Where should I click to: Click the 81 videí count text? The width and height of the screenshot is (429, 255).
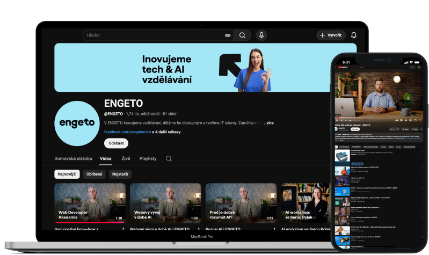pos(170,114)
